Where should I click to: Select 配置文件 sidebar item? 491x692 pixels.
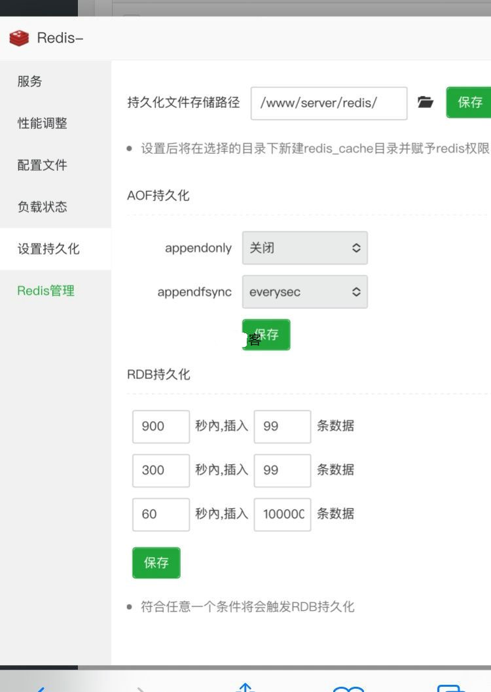click(x=42, y=165)
